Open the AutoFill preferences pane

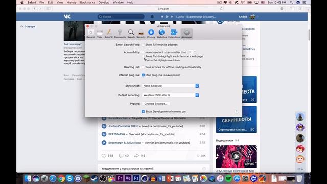point(108,34)
